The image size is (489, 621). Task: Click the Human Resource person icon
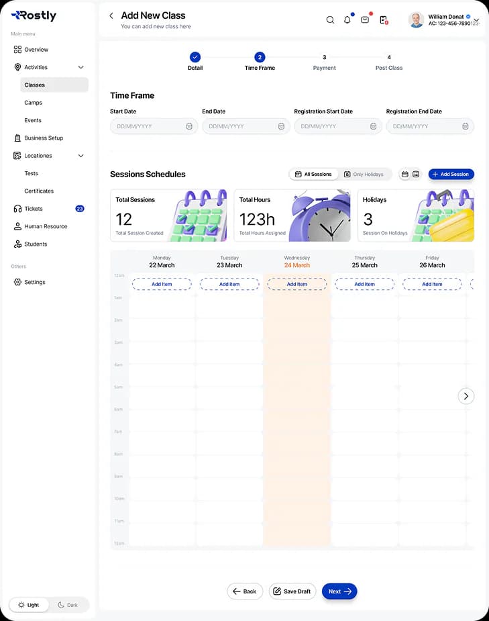17,226
